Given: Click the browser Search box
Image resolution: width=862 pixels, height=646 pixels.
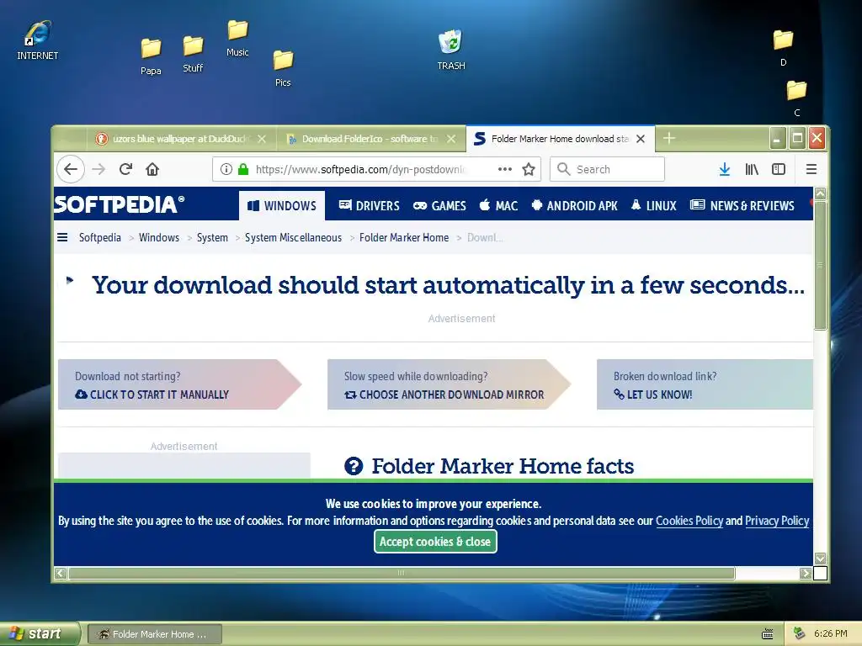Looking at the screenshot, I should tap(608, 169).
